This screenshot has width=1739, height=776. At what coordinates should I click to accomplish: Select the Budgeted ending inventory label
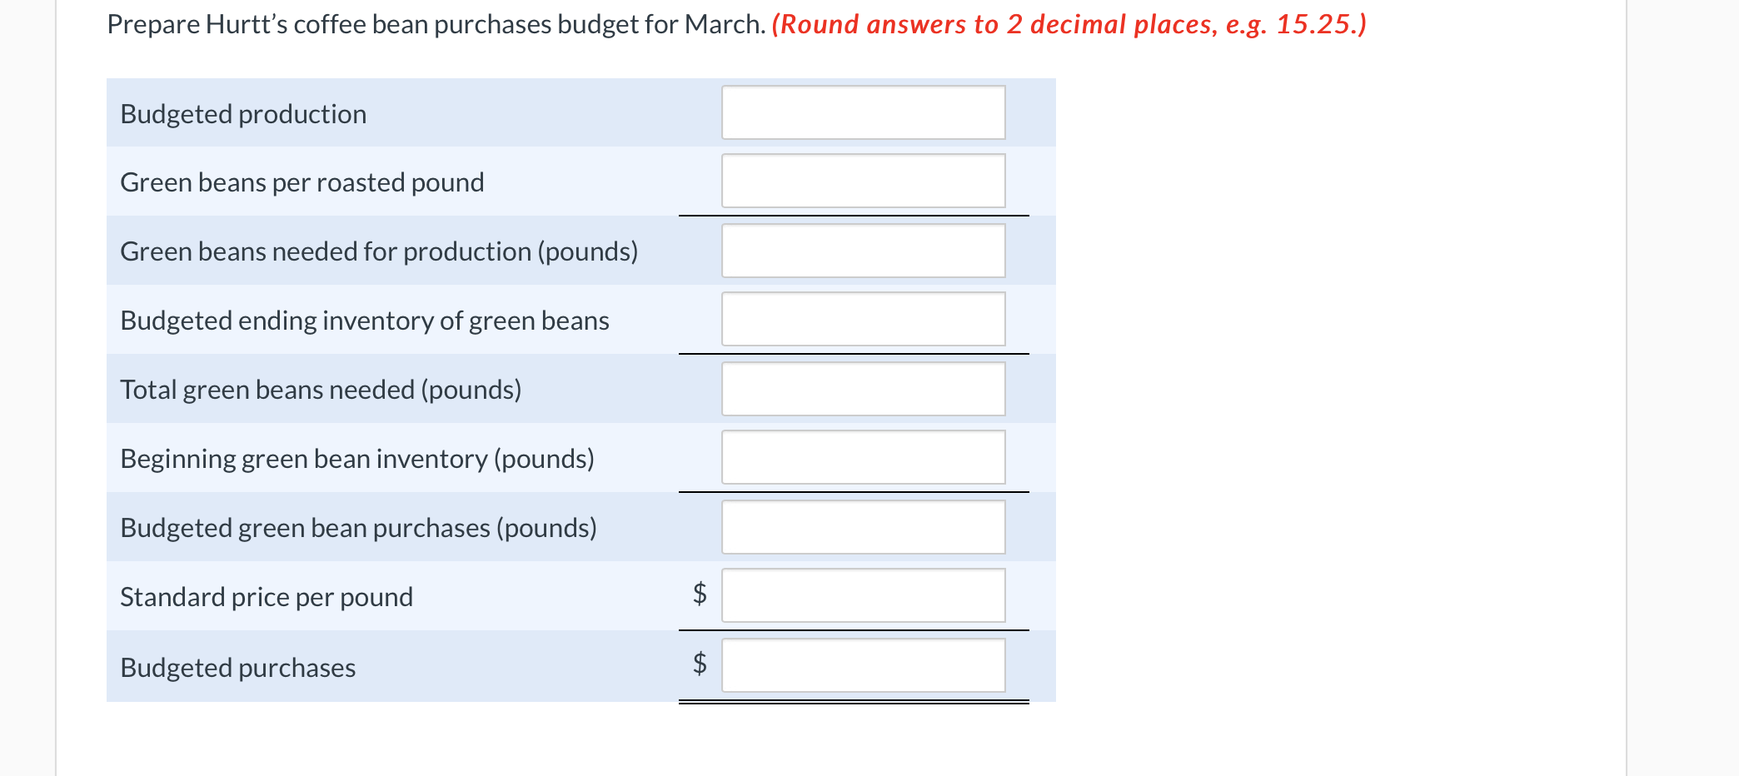tap(365, 321)
